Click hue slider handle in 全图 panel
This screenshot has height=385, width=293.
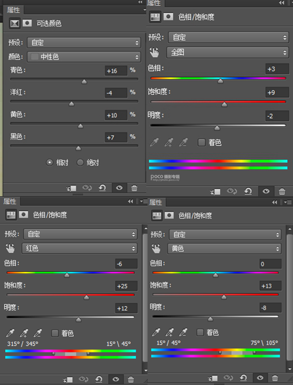pyautogui.click(x=220, y=81)
